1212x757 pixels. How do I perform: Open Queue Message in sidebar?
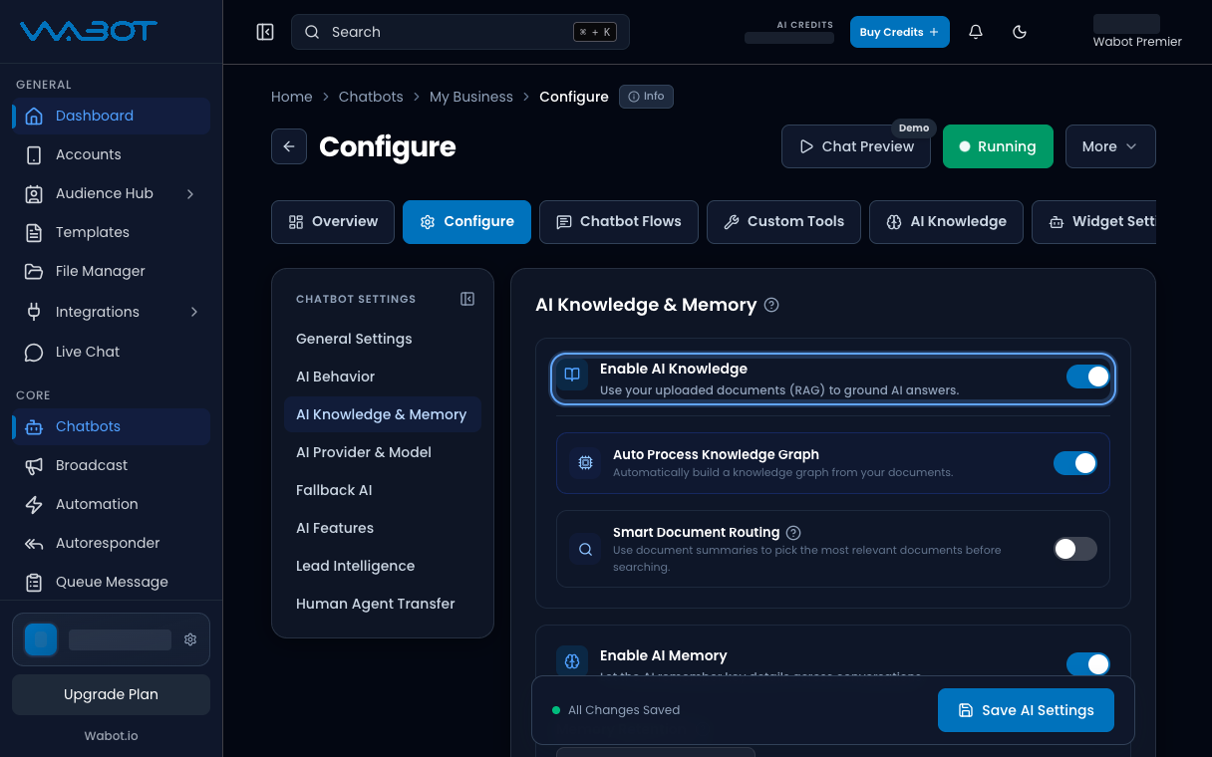112,582
